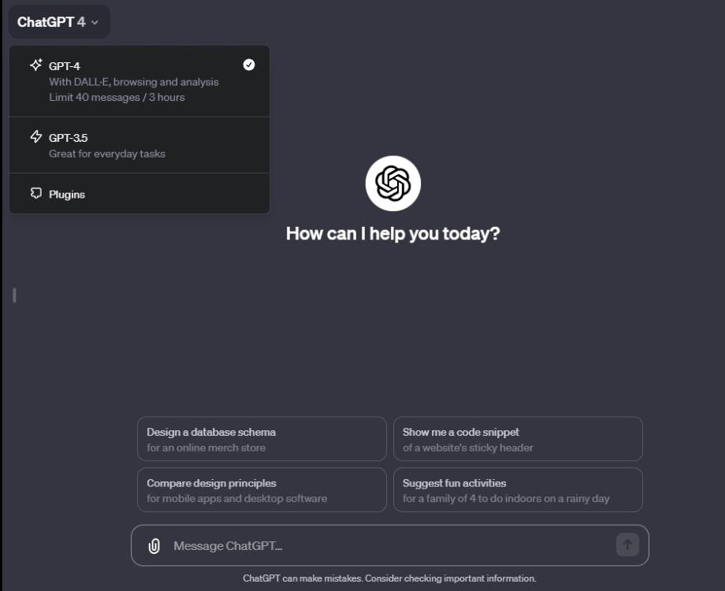The image size is (725, 591).
Task: Click the Great for everyday tasks description
Action: click(107, 154)
